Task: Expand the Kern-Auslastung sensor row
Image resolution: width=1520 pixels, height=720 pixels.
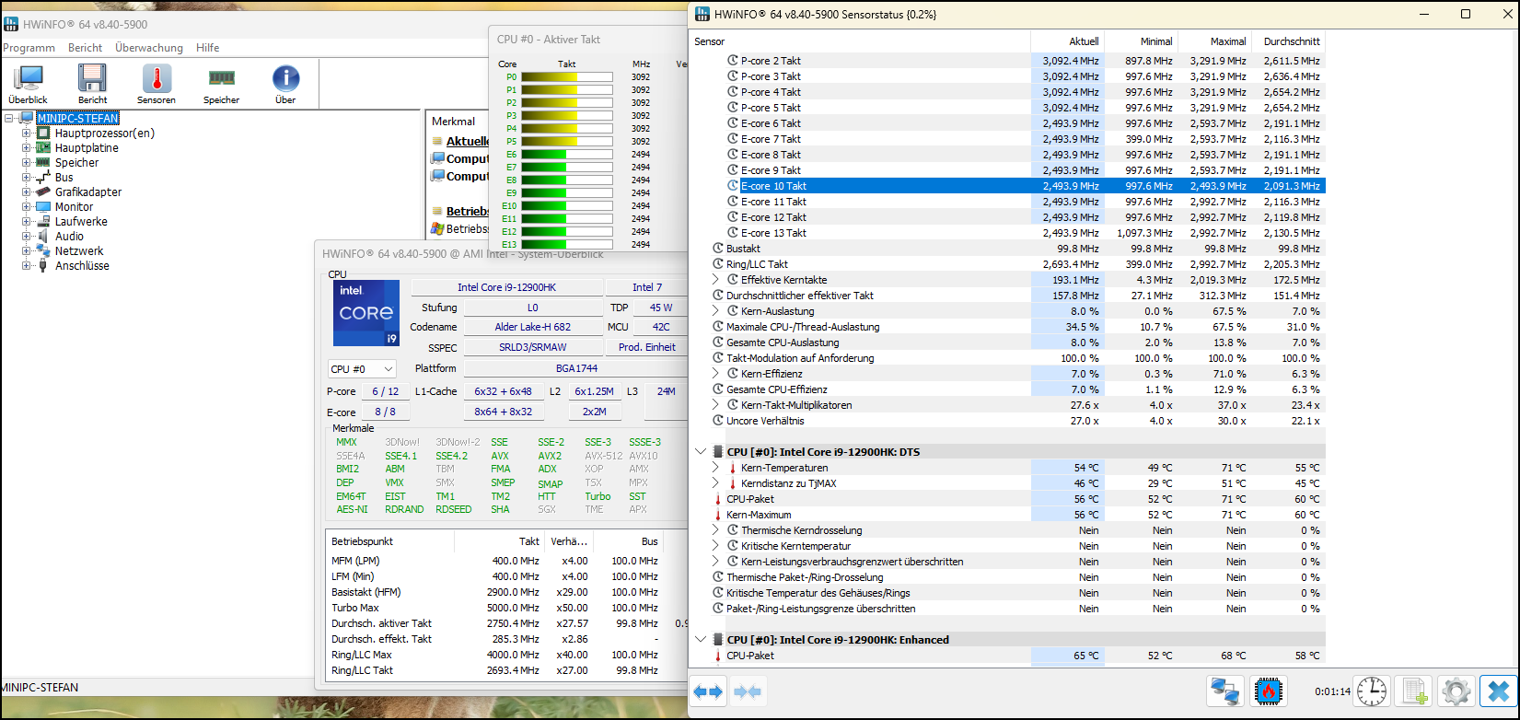Action: tap(715, 311)
